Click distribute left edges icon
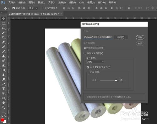The height and width of the screenshot is (124, 157). point(112,8)
